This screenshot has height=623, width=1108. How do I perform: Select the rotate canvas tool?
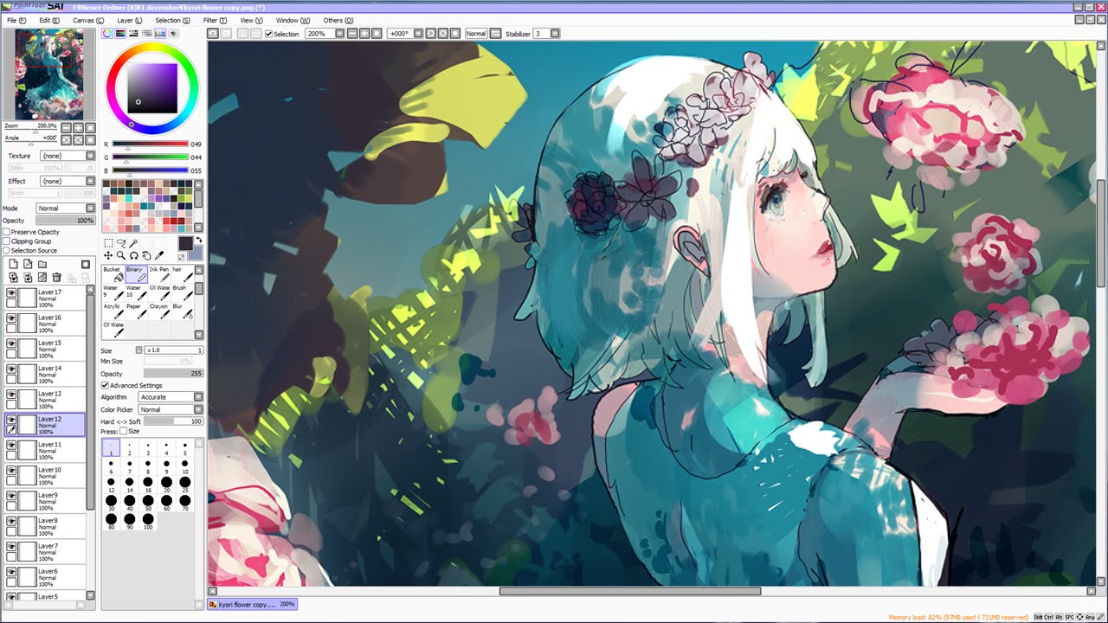(134, 255)
